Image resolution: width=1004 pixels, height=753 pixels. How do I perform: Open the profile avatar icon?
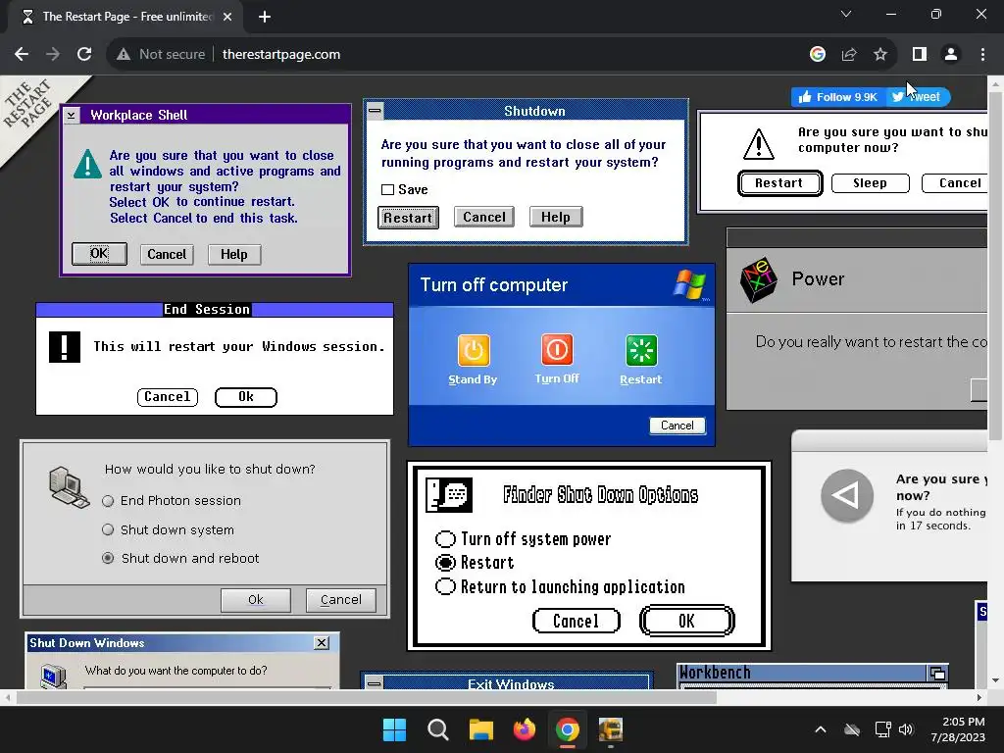click(951, 55)
